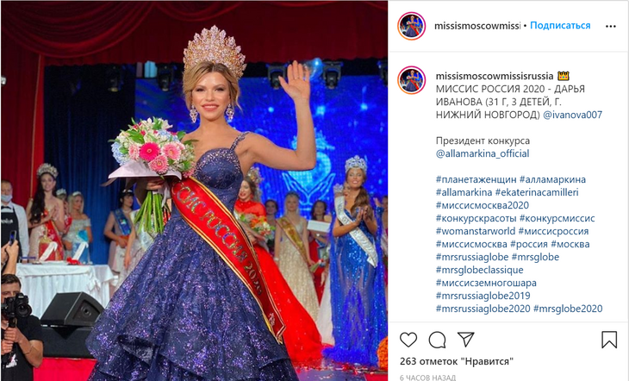Image resolution: width=629 pixels, height=381 pixels.
Task: Open @allamarkina_official mention
Action: (x=483, y=153)
